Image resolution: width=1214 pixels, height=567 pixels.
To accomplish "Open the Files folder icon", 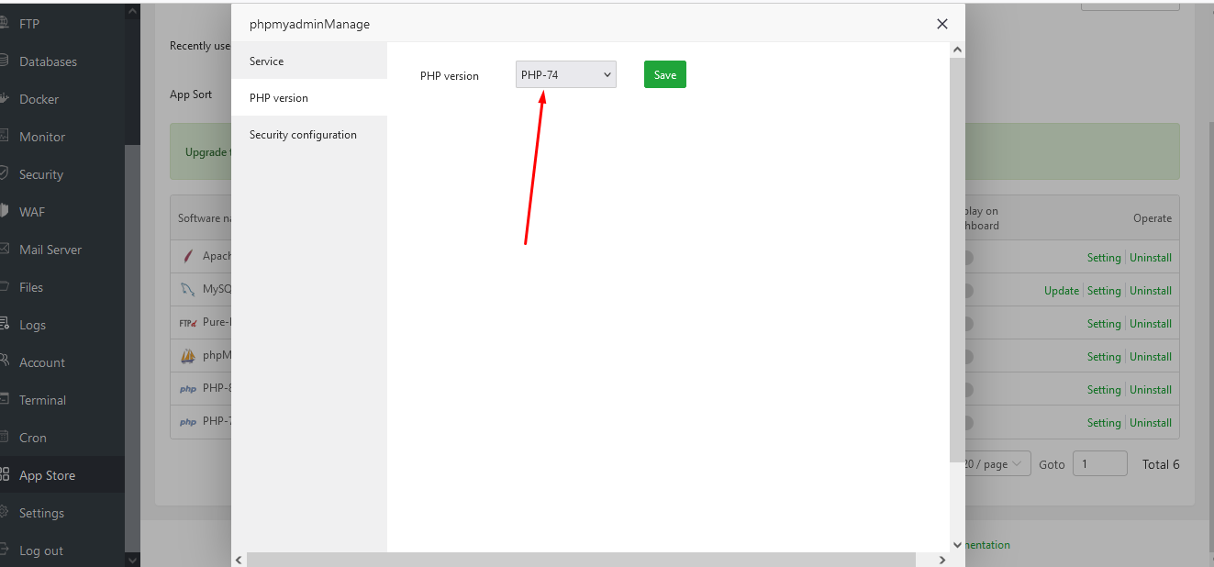I will pyautogui.click(x=4, y=287).
